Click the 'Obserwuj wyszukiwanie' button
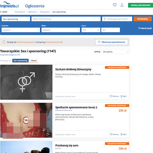The width and height of the screenshot is (153, 153). [x=111, y=42]
